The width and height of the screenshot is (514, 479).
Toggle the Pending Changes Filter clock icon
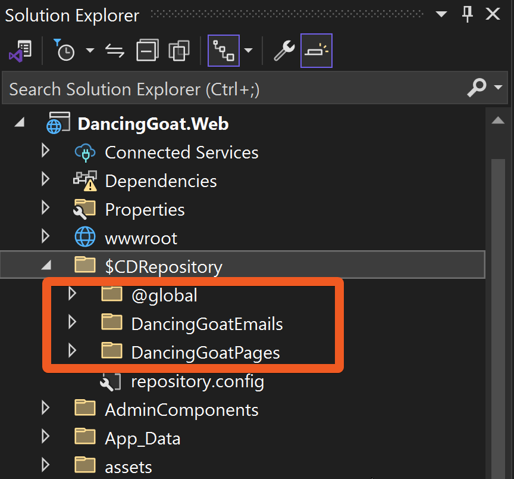(x=64, y=51)
